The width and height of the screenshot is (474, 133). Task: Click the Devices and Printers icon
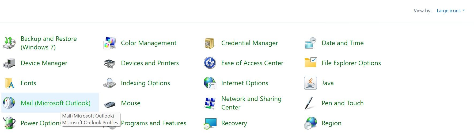[109, 63]
